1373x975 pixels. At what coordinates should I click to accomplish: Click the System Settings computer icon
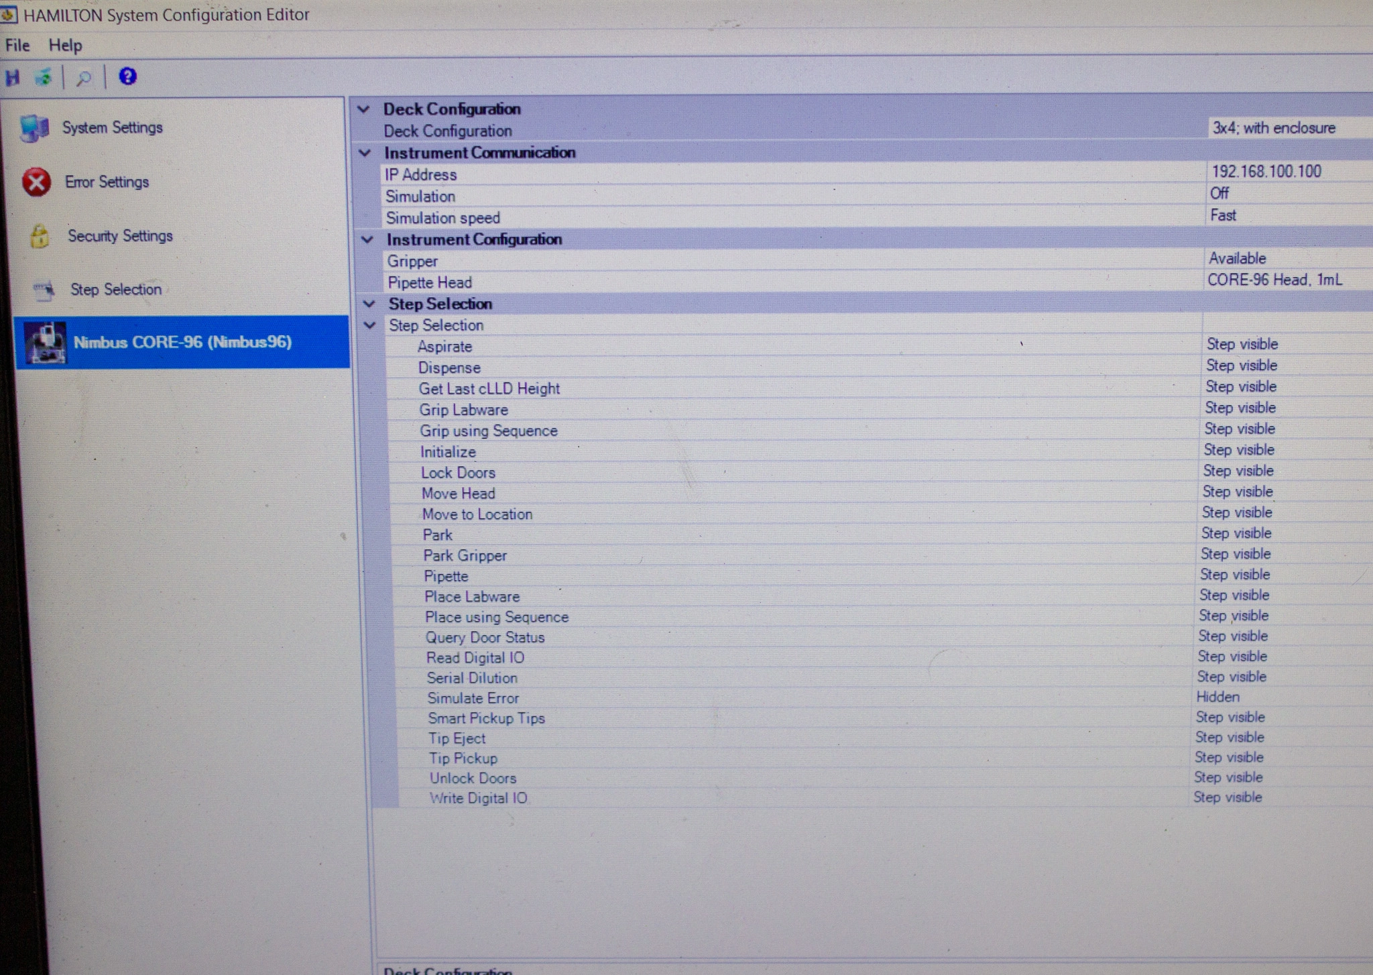(x=34, y=127)
